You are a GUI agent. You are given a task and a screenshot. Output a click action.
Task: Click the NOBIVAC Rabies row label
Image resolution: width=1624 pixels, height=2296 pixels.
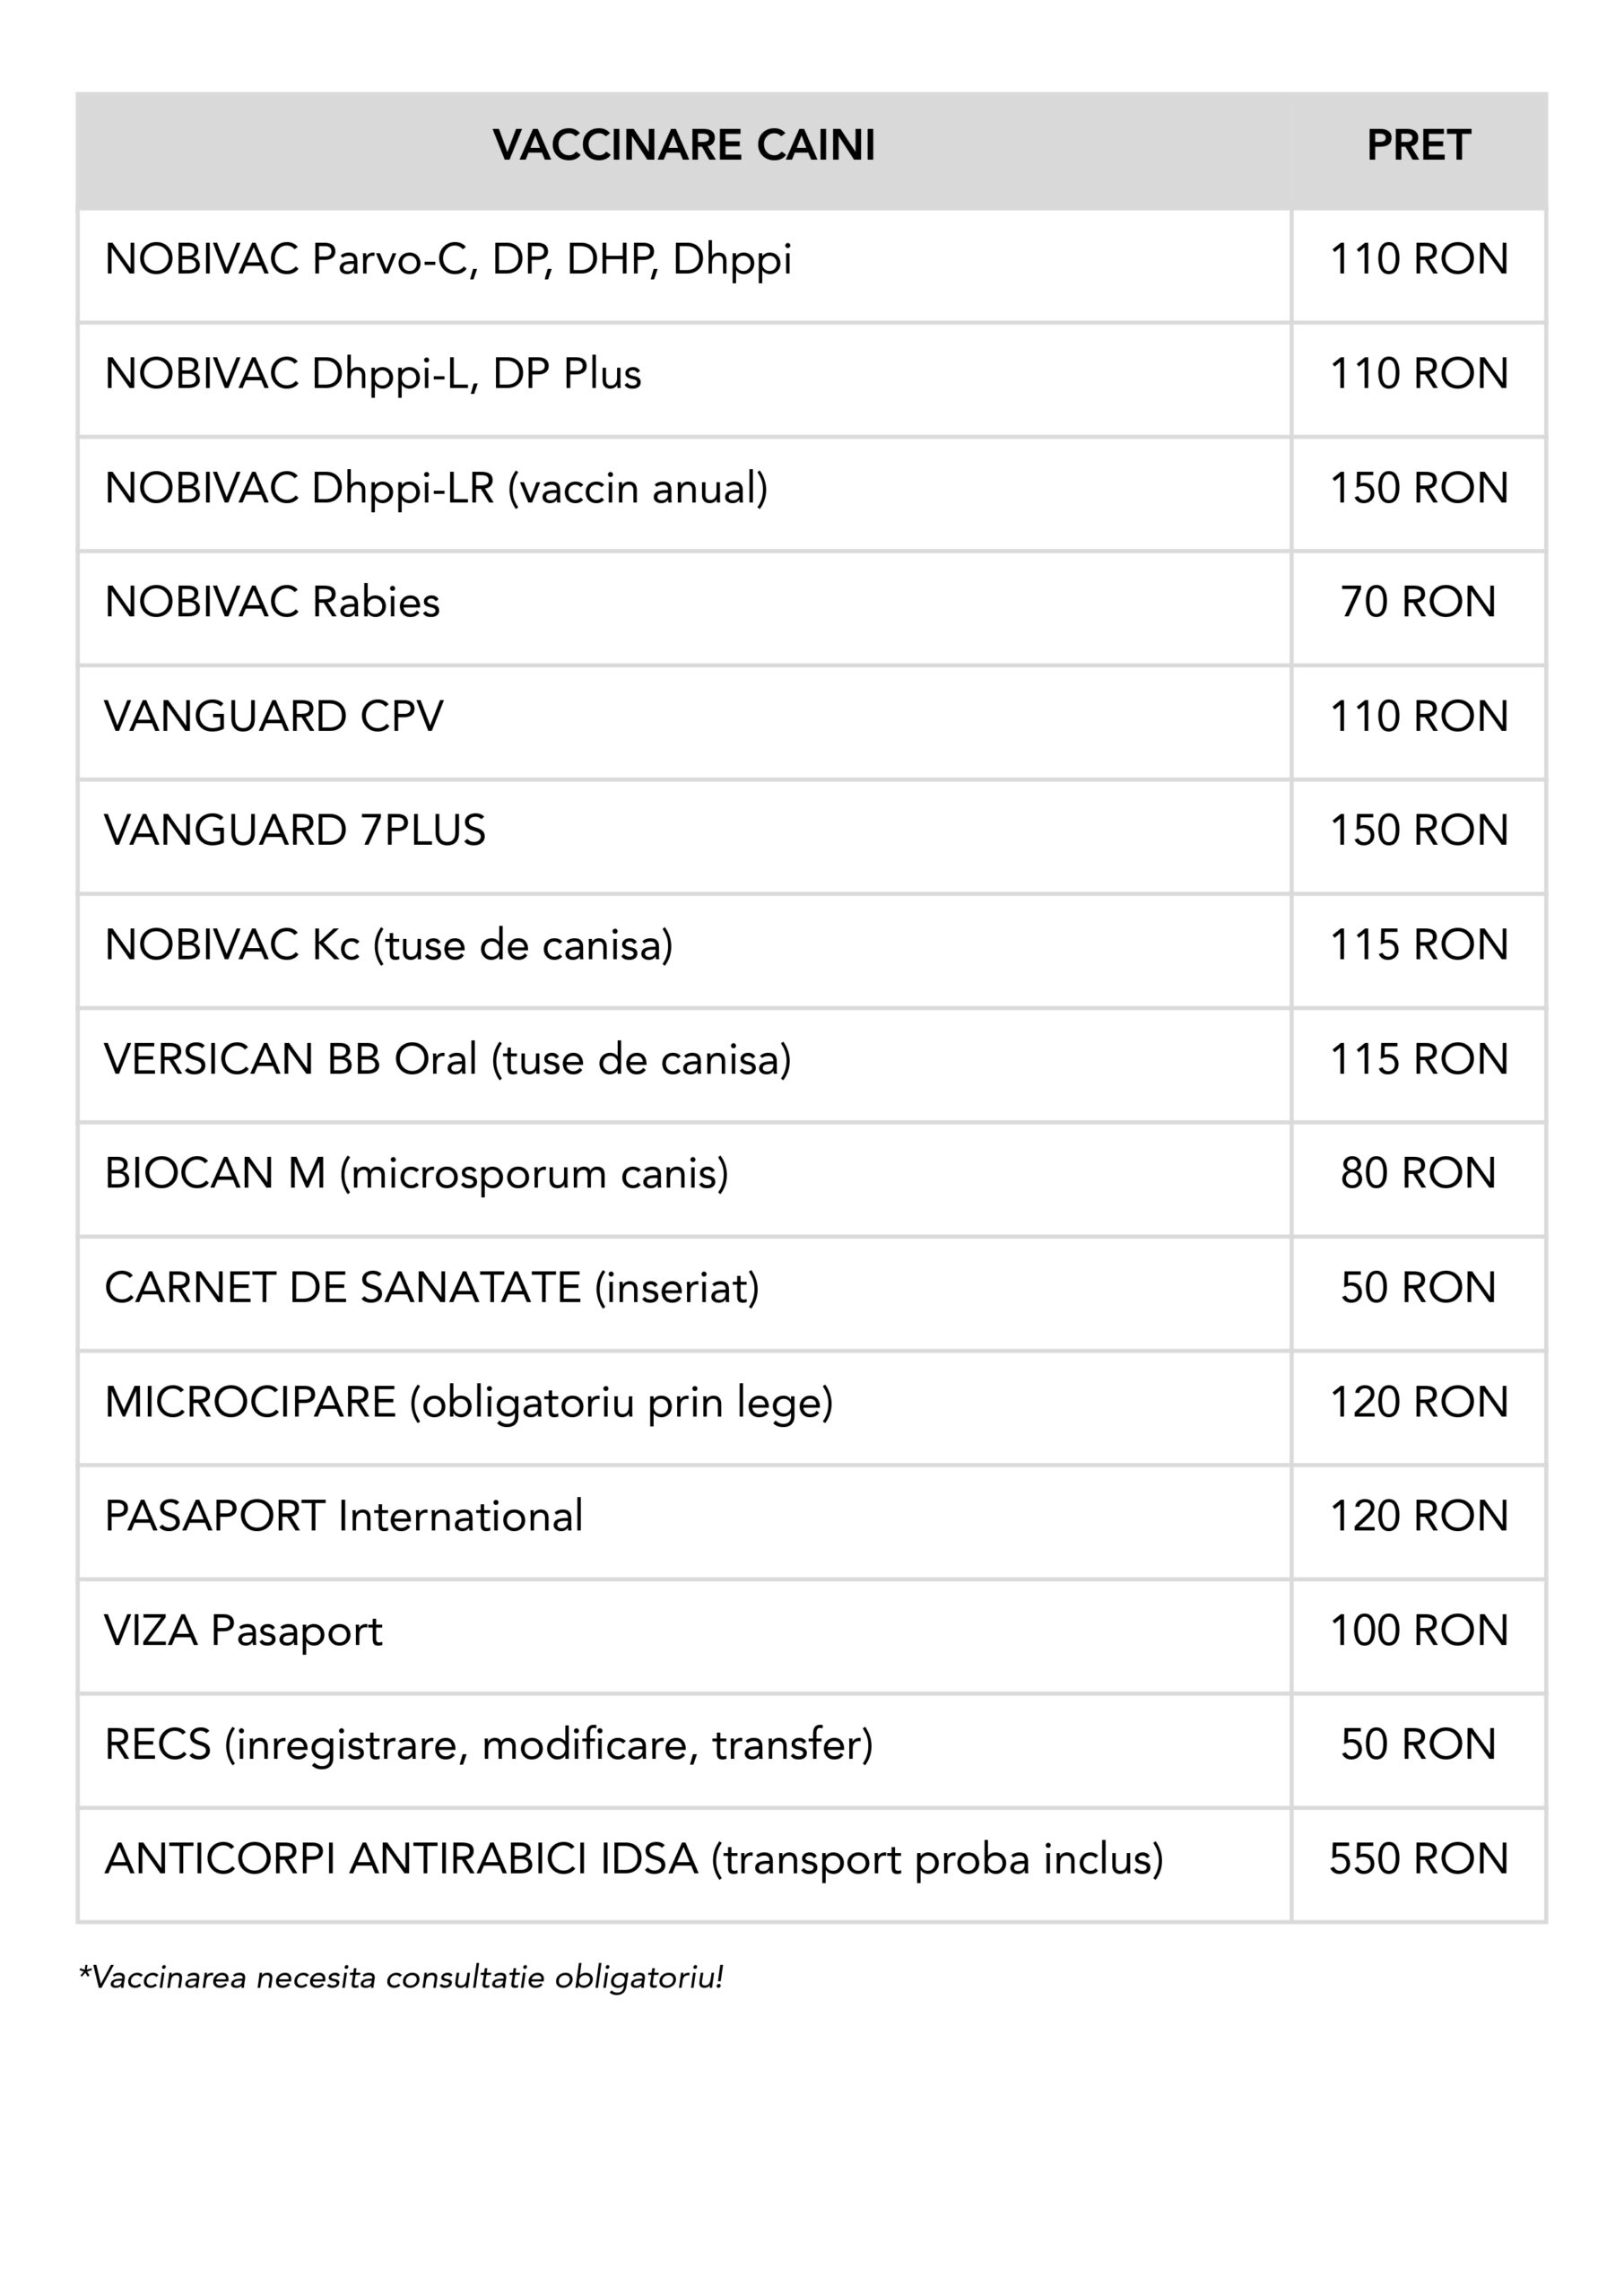(272, 602)
